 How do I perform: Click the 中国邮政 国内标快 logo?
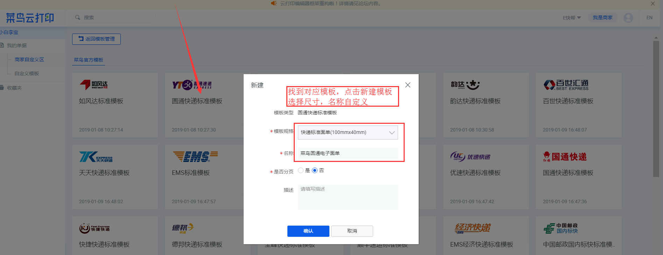click(x=560, y=228)
